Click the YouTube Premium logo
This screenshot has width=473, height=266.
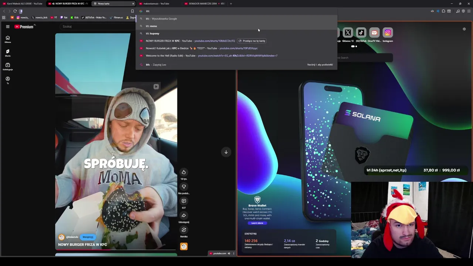(x=24, y=27)
